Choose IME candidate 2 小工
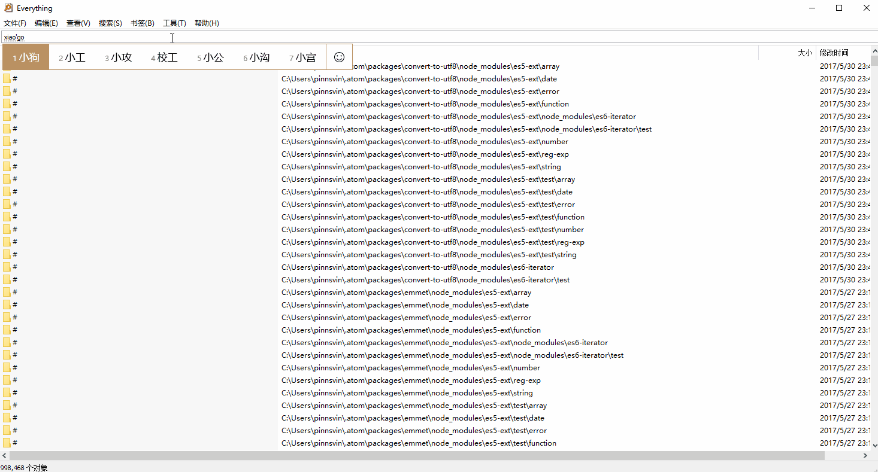878x472 pixels. click(x=72, y=57)
